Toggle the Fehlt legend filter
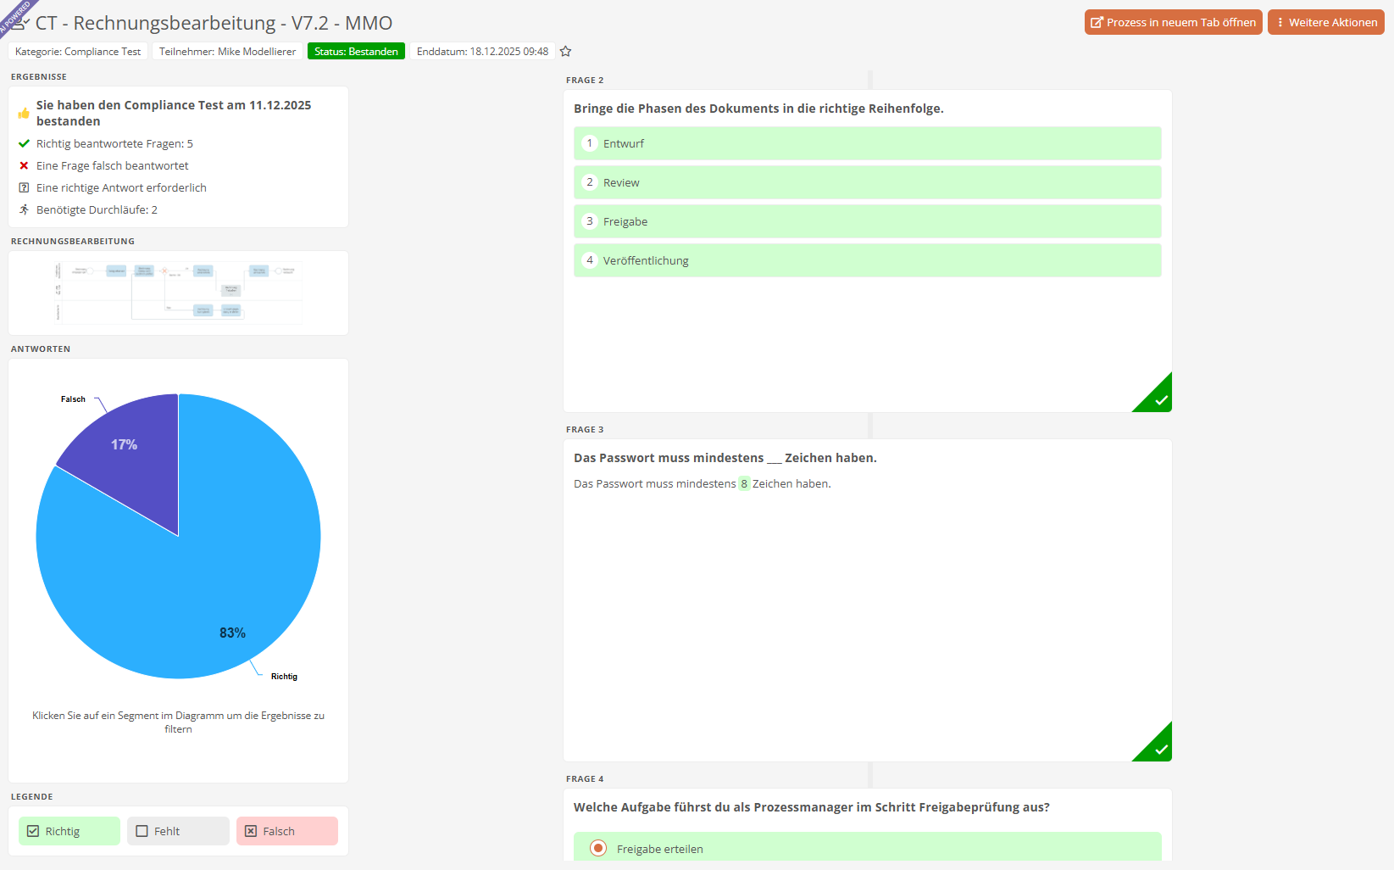 [x=178, y=831]
